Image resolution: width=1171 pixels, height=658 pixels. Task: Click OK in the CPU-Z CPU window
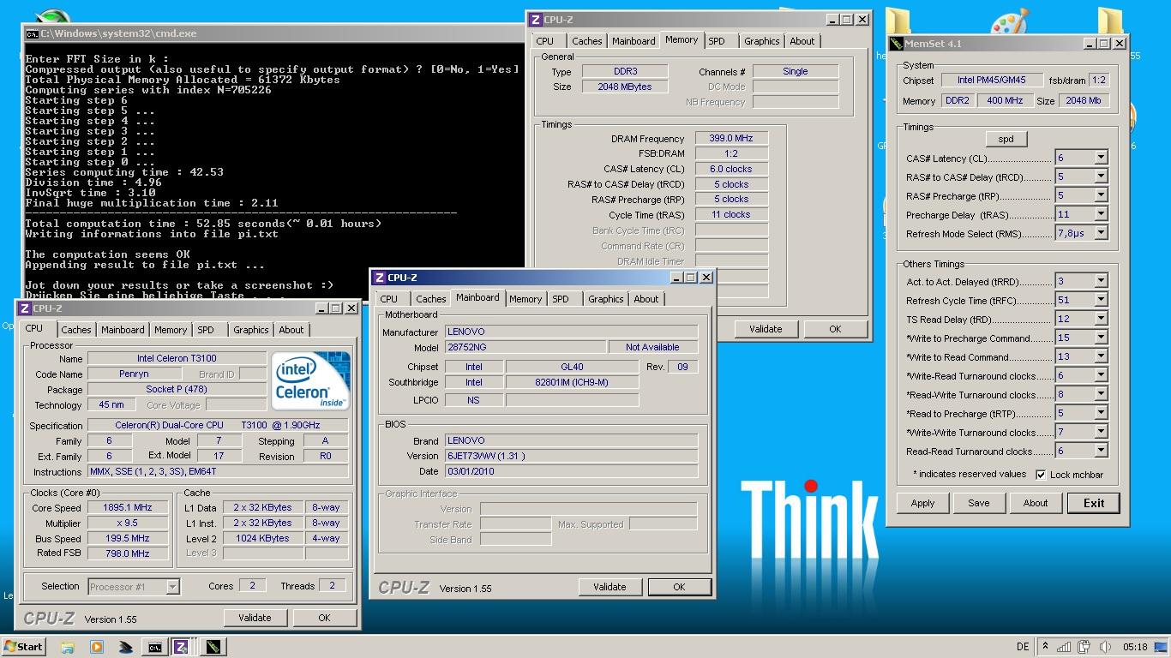(x=324, y=618)
